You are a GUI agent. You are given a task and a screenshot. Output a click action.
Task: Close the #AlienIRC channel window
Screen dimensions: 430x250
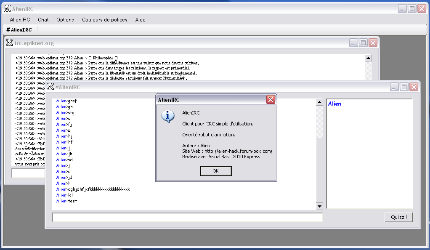coord(414,87)
